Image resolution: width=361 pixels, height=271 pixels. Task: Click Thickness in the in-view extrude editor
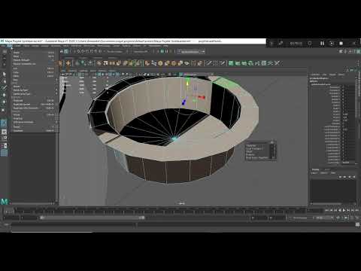coord(251,145)
